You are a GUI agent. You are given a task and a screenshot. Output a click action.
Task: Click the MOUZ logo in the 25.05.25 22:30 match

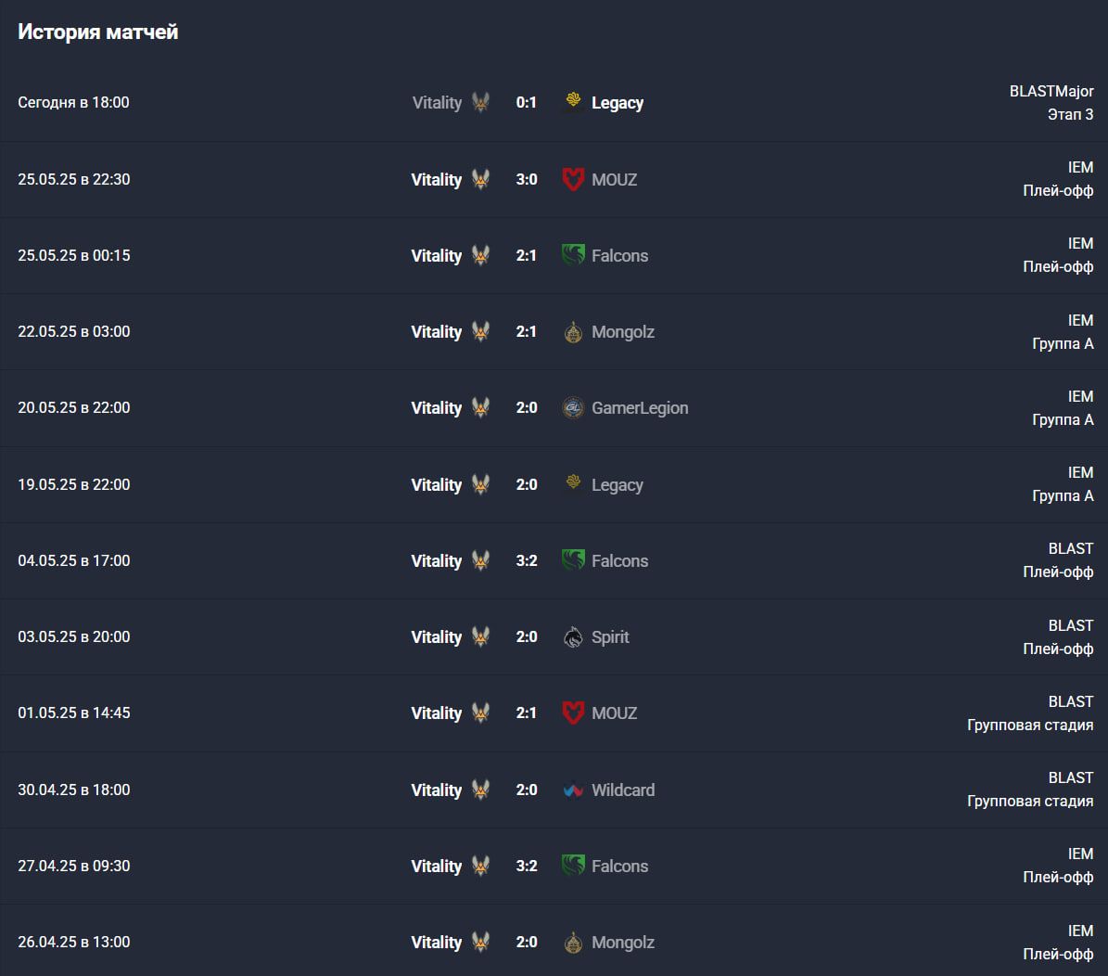[573, 179]
